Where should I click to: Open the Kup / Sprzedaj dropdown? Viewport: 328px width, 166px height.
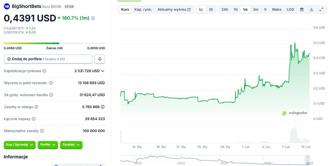[20, 145]
